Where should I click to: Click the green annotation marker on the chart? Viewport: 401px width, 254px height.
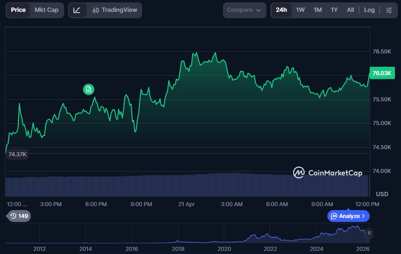pyautogui.click(x=88, y=89)
